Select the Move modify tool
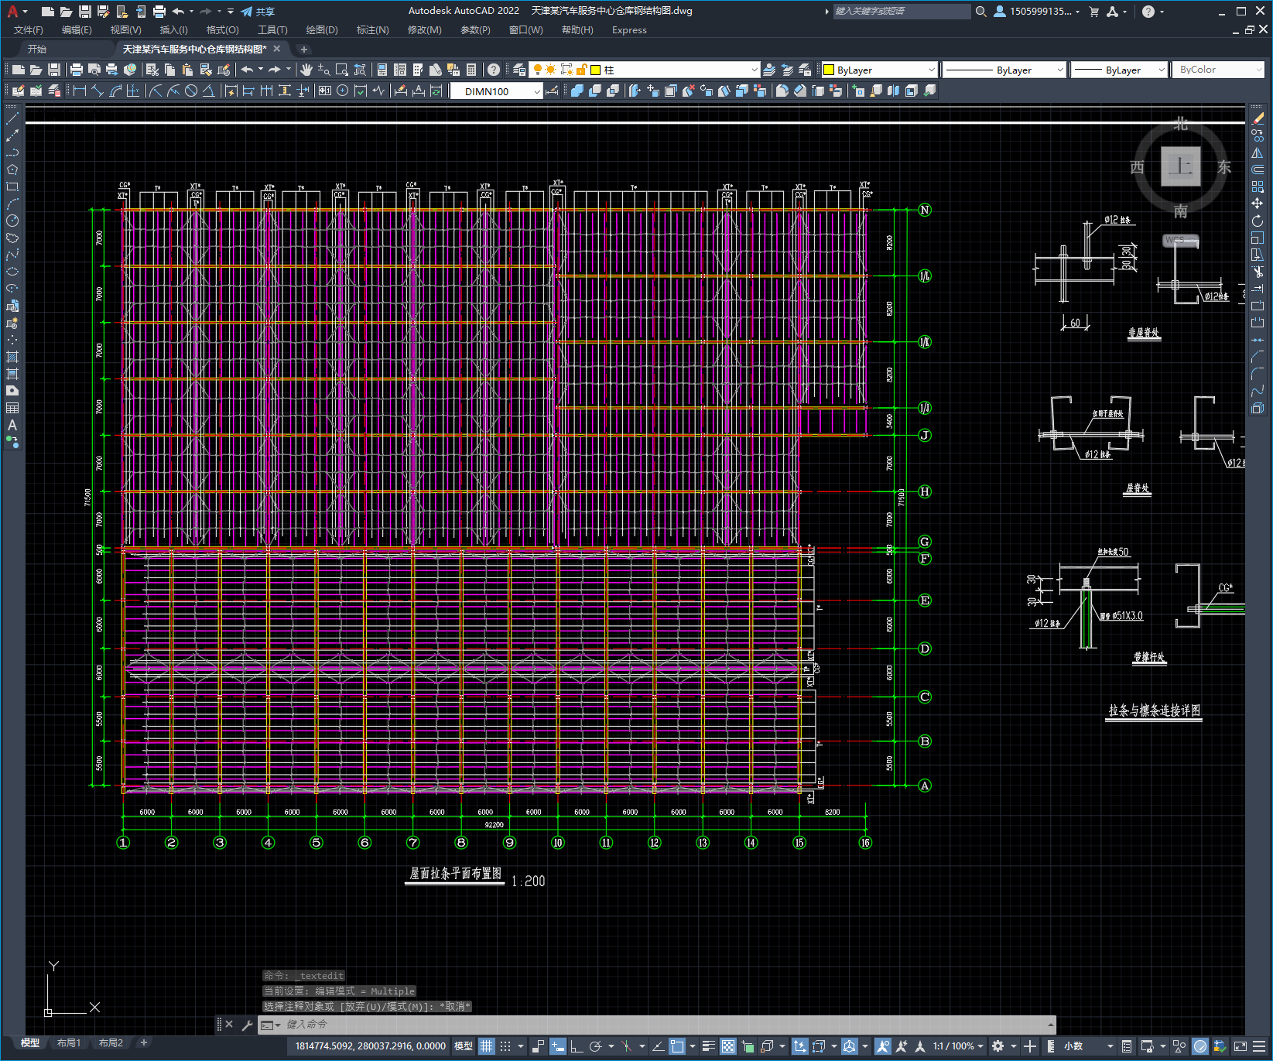This screenshot has height=1061, width=1273. [x=1258, y=204]
